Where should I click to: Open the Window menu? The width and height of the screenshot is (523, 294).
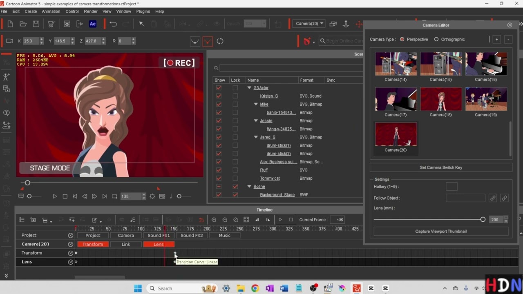(x=124, y=11)
